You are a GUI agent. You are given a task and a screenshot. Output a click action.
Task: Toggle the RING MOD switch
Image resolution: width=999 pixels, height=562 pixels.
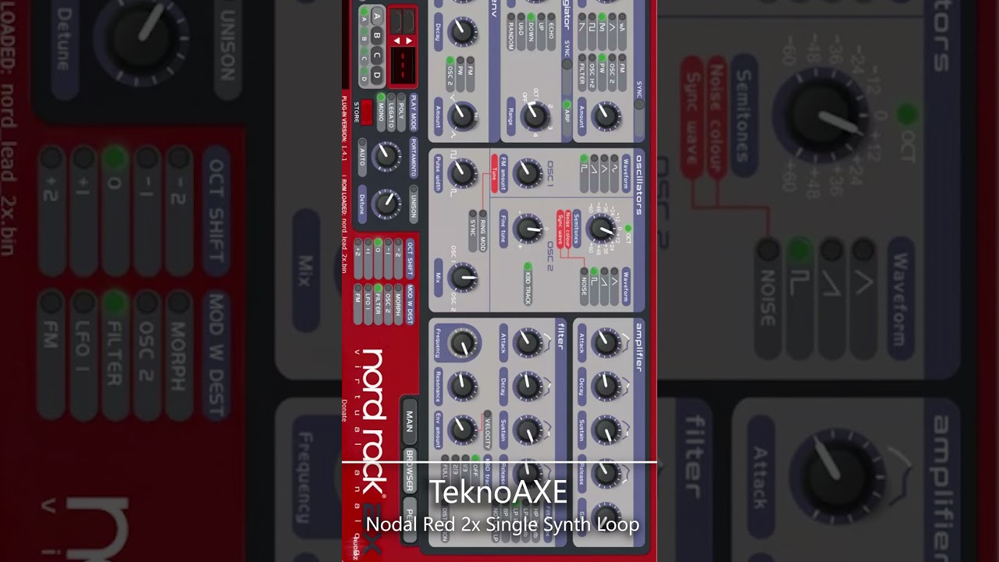coord(483,229)
